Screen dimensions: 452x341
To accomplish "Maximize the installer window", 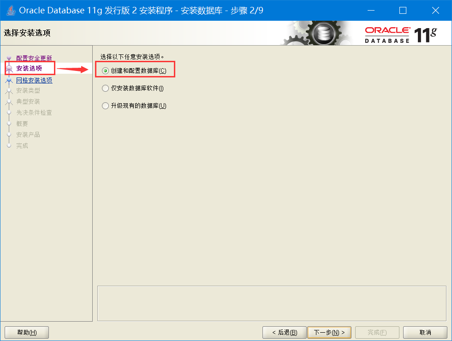I will 403,10.
